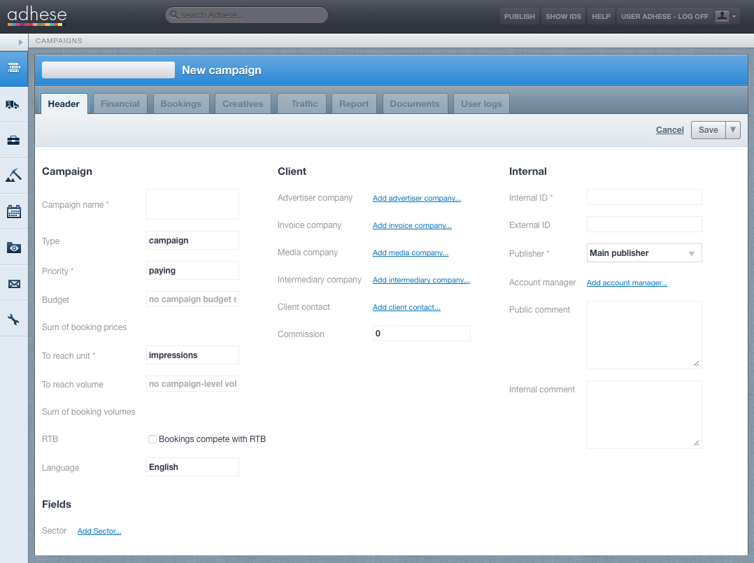The height and width of the screenshot is (563, 754).
Task: Click the pickaxe and mountain sidebar icon
Action: (x=13, y=176)
